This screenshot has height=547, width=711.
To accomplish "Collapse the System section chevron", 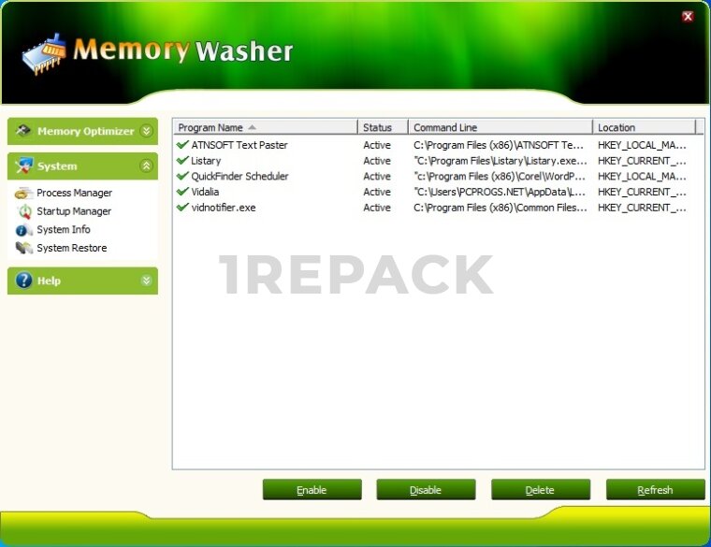I will (146, 166).
